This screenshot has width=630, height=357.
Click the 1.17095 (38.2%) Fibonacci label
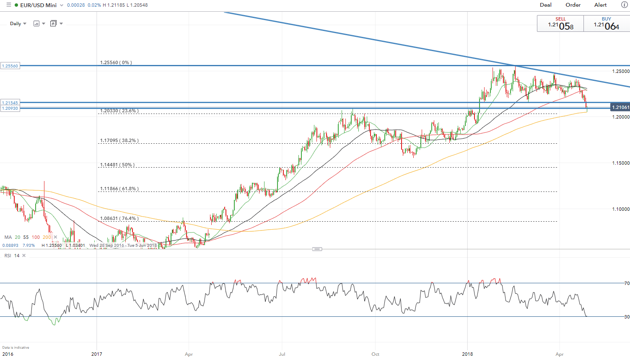[x=119, y=140]
